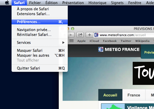Select Réinitialiser Safari… item
The image size is (154, 109).
(x=40, y=35)
